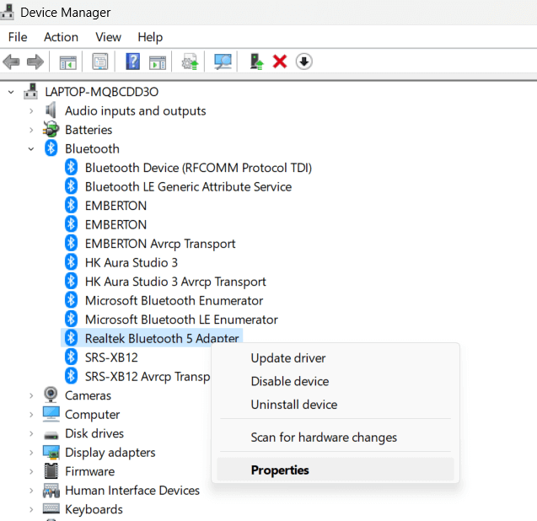Click Bluetooth icon beside SRS-XB12
This screenshot has width=537, height=521.
71,357
